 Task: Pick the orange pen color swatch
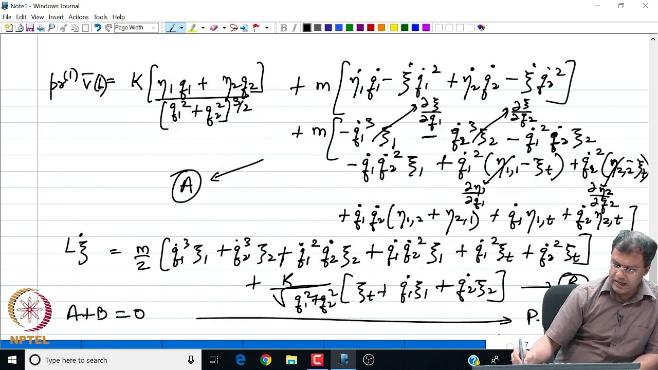381,28
